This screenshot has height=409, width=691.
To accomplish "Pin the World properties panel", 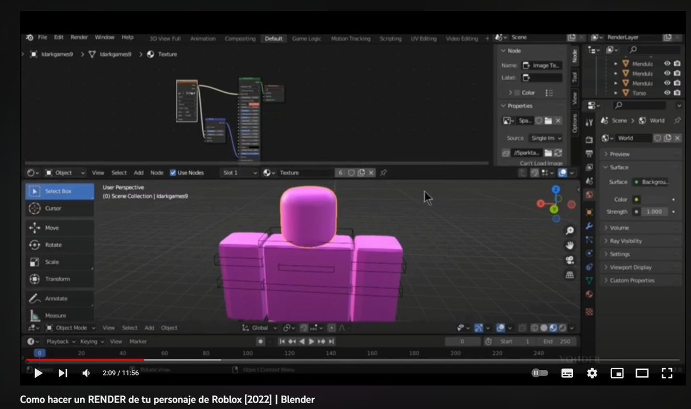I will point(677,120).
